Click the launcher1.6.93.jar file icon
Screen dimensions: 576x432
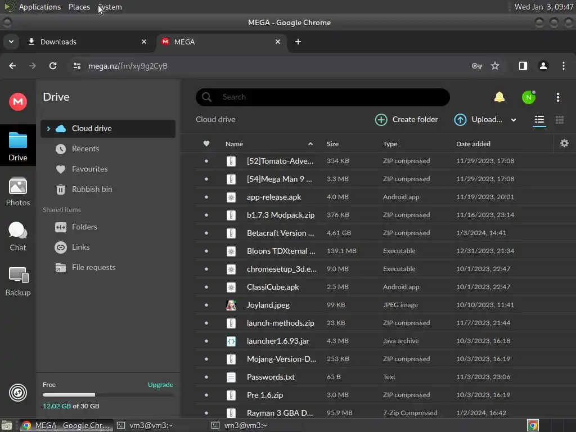[x=231, y=341]
